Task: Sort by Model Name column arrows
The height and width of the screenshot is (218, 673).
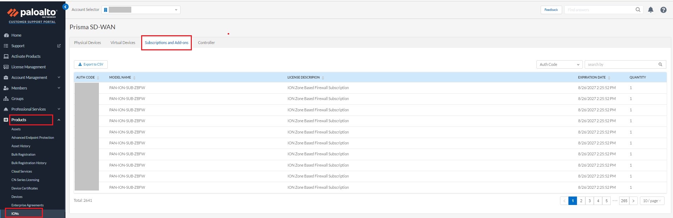Action: coord(134,78)
